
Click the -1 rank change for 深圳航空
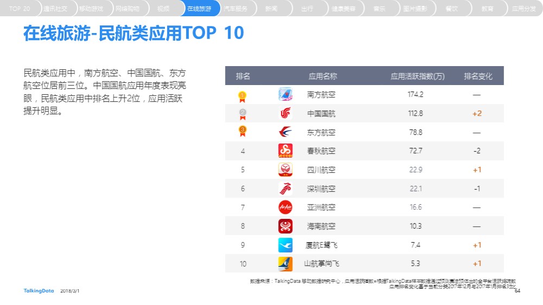pyautogui.click(x=477, y=189)
